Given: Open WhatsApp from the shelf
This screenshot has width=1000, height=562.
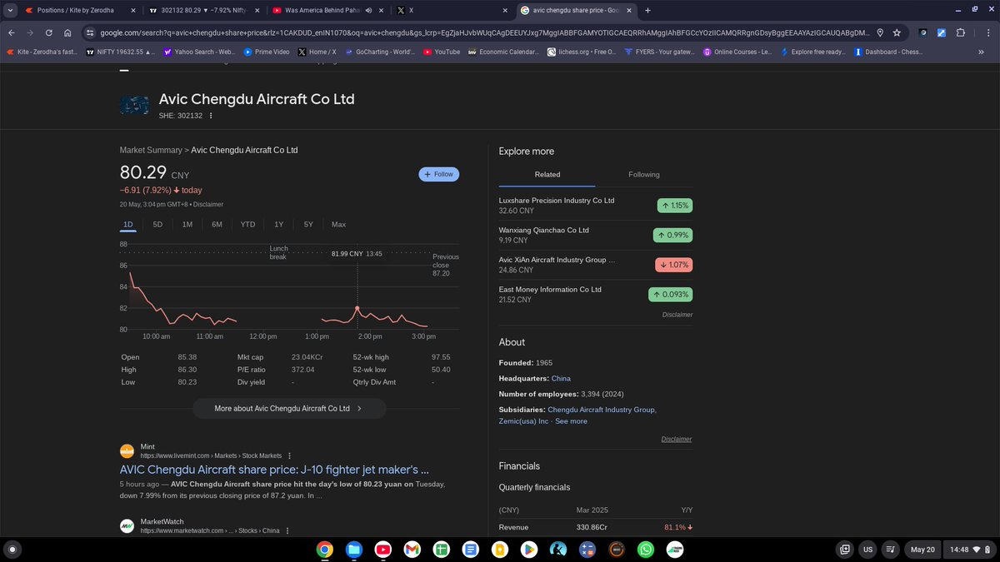Looking at the screenshot, I should (x=646, y=550).
